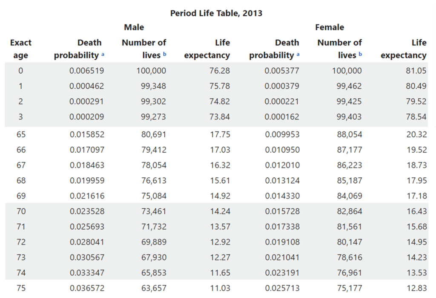The width and height of the screenshot is (436, 298).
Task: Click the Female group header
Action: tap(330, 27)
